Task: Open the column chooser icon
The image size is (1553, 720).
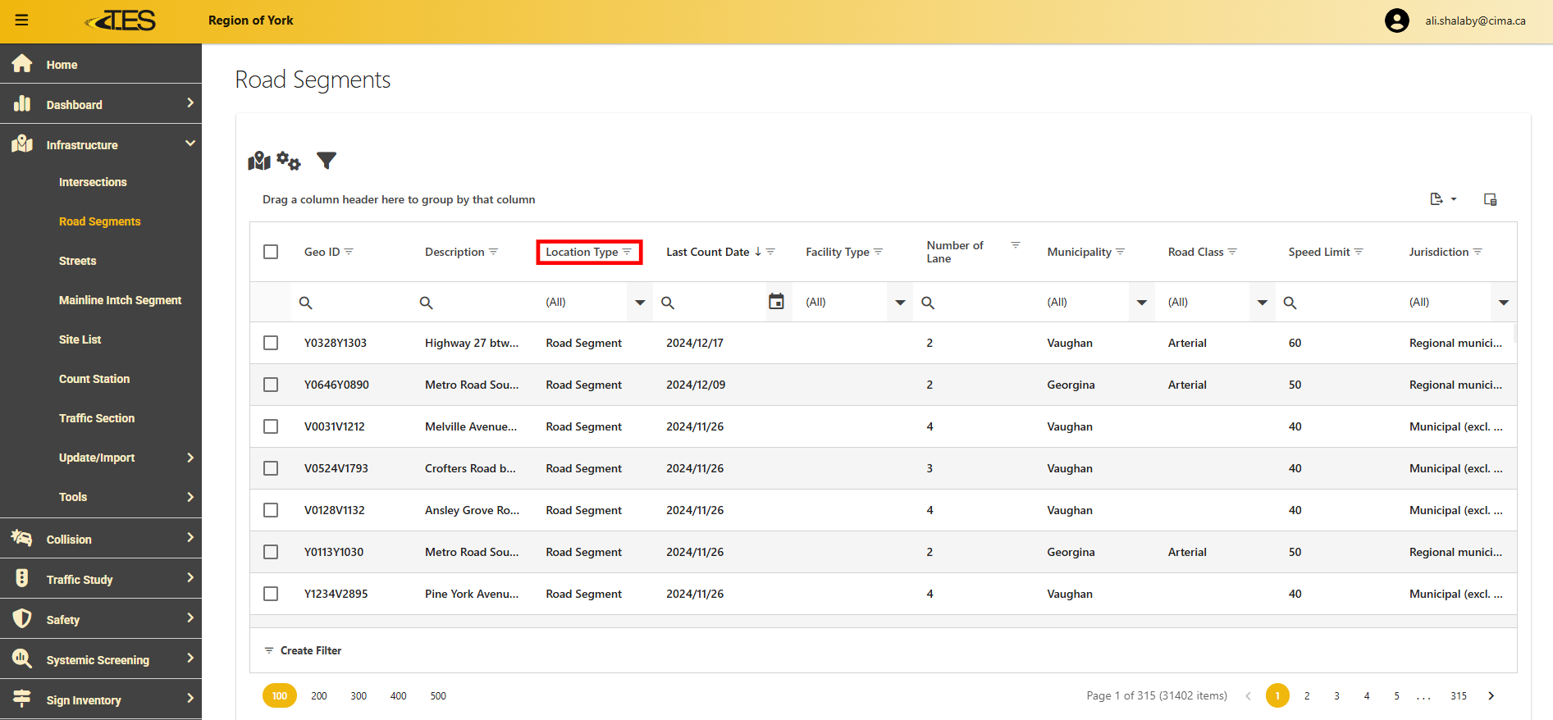Action: click(x=1490, y=199)
